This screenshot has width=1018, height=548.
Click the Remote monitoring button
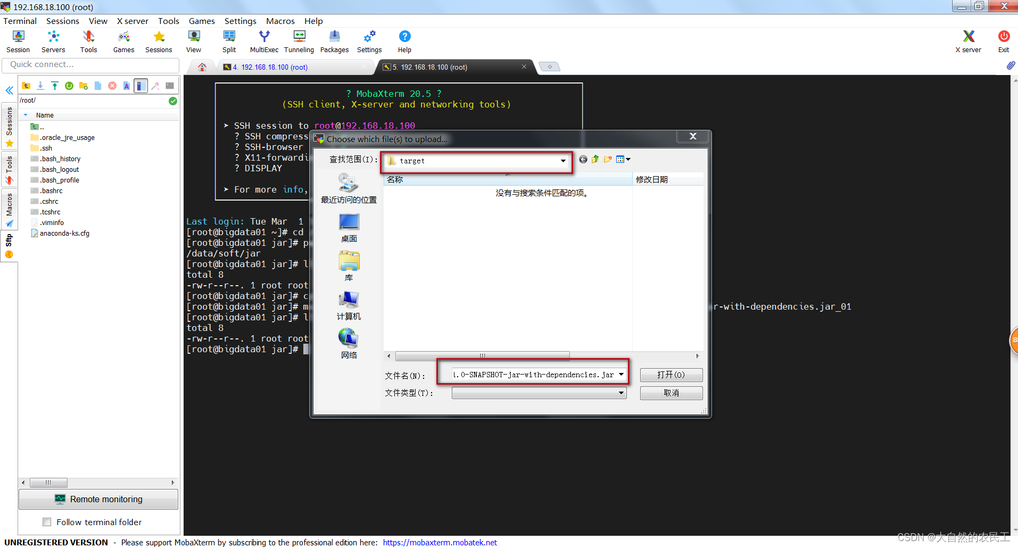pyautogui.click(x=98, y=499)
